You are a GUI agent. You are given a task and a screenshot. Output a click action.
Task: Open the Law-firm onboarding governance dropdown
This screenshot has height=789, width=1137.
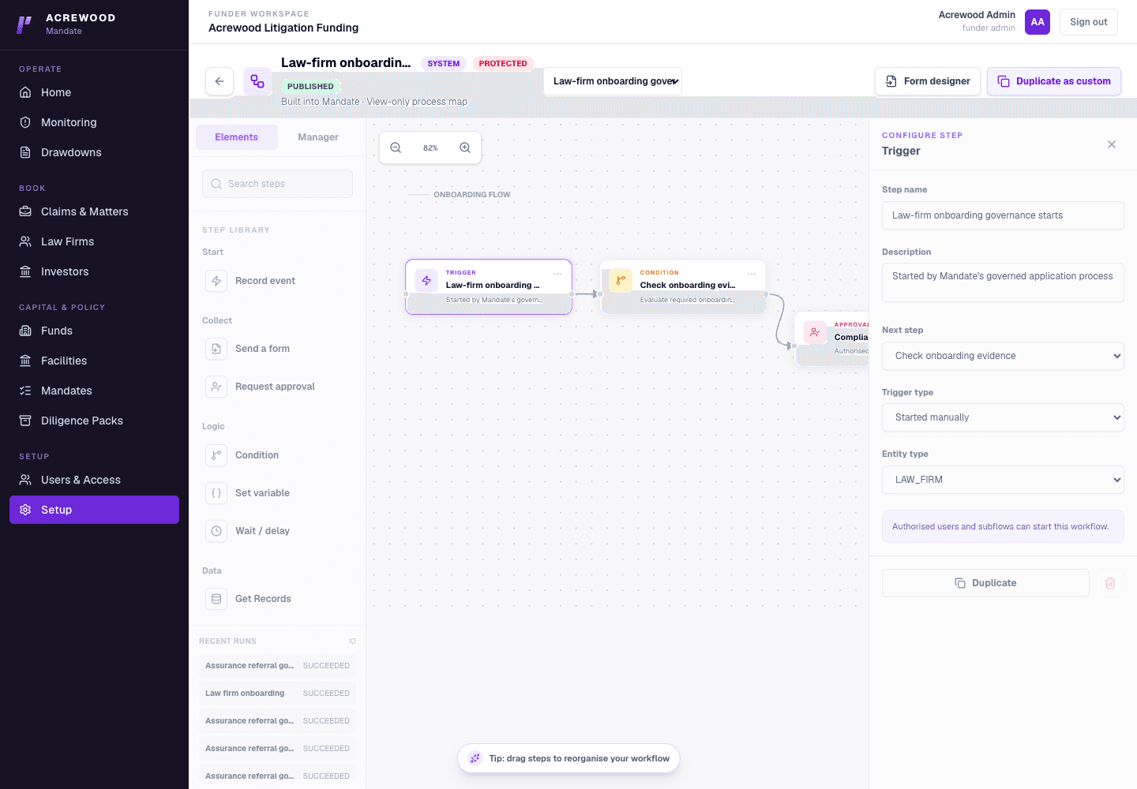[613, 81]
